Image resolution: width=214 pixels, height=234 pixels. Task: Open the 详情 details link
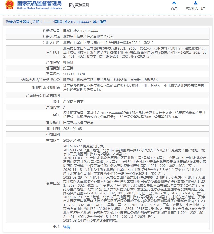[66, 227]
